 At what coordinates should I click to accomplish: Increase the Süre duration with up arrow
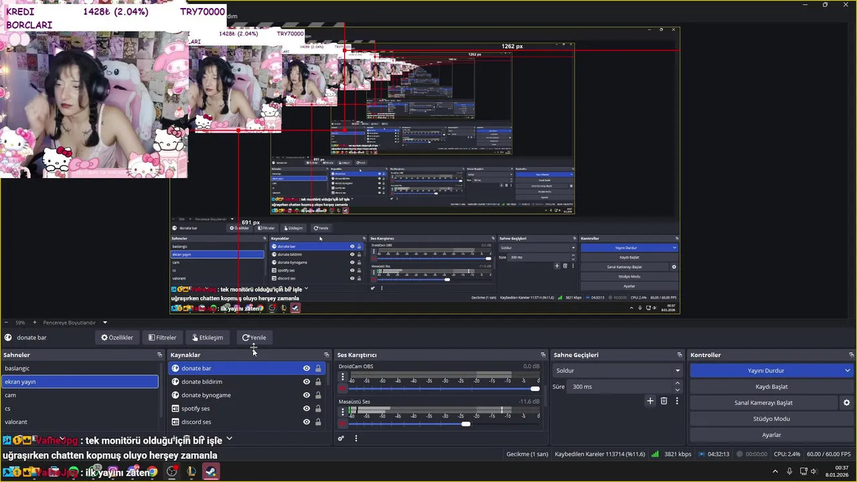pos(678,384)
